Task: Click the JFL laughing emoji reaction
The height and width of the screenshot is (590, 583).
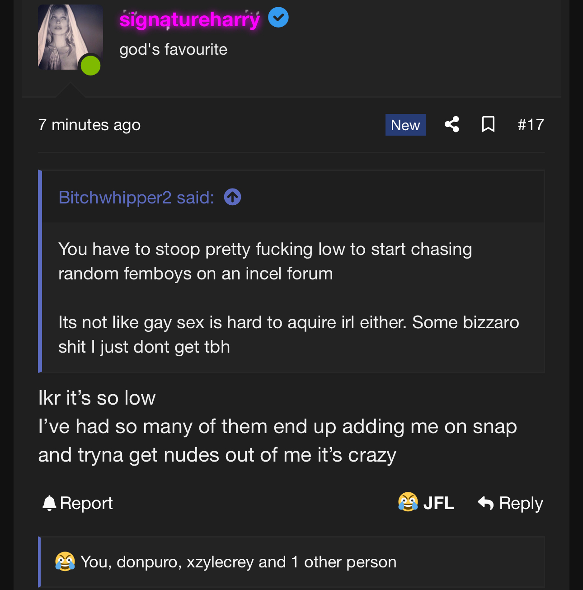Action: click(408, 502)
